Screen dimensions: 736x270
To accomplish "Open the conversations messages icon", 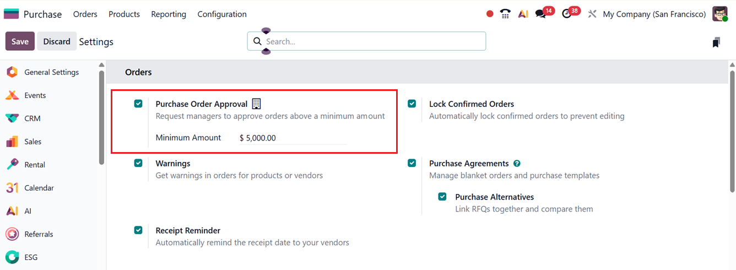I will point(541,14).
